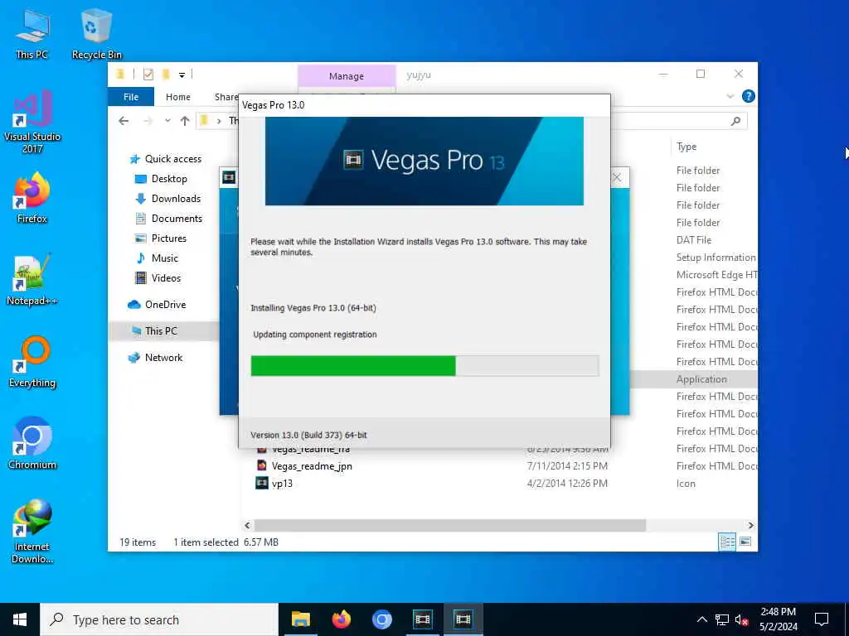849x636 pixels.
Task: Click the Explorer search magnifier icon
Action: coord(735,121)
